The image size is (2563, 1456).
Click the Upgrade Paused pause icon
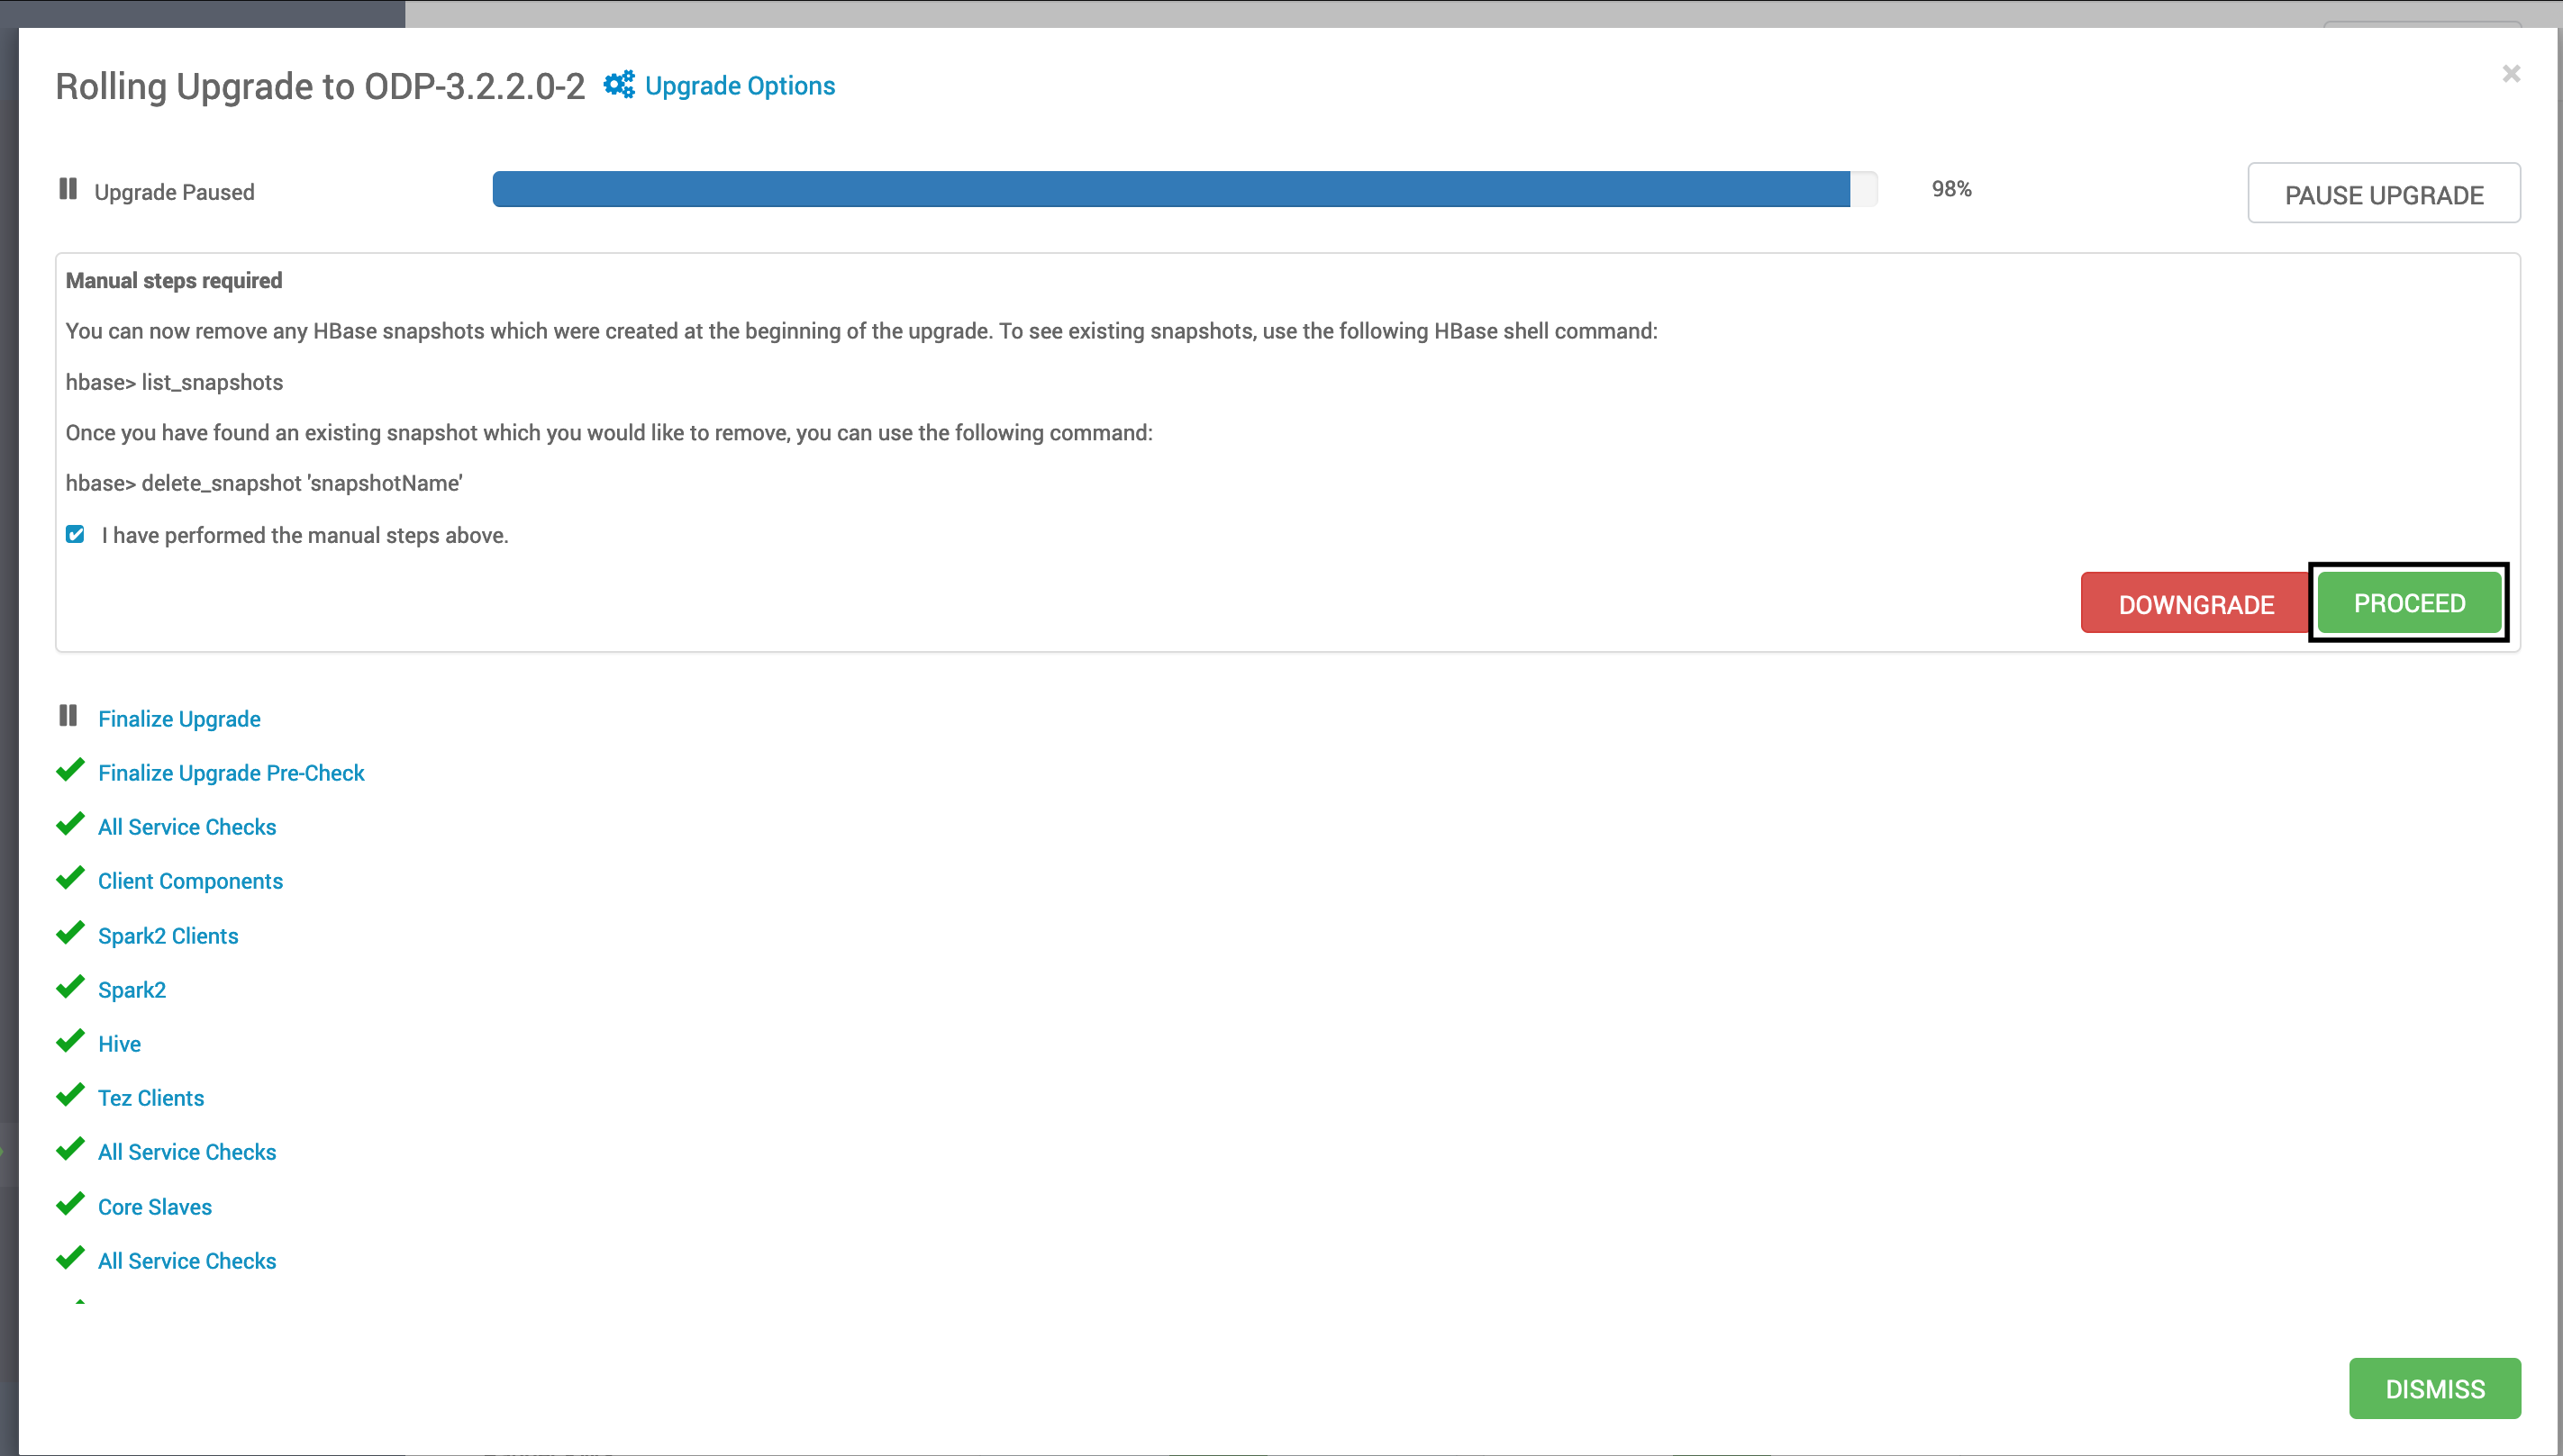(x=68, y=189)
